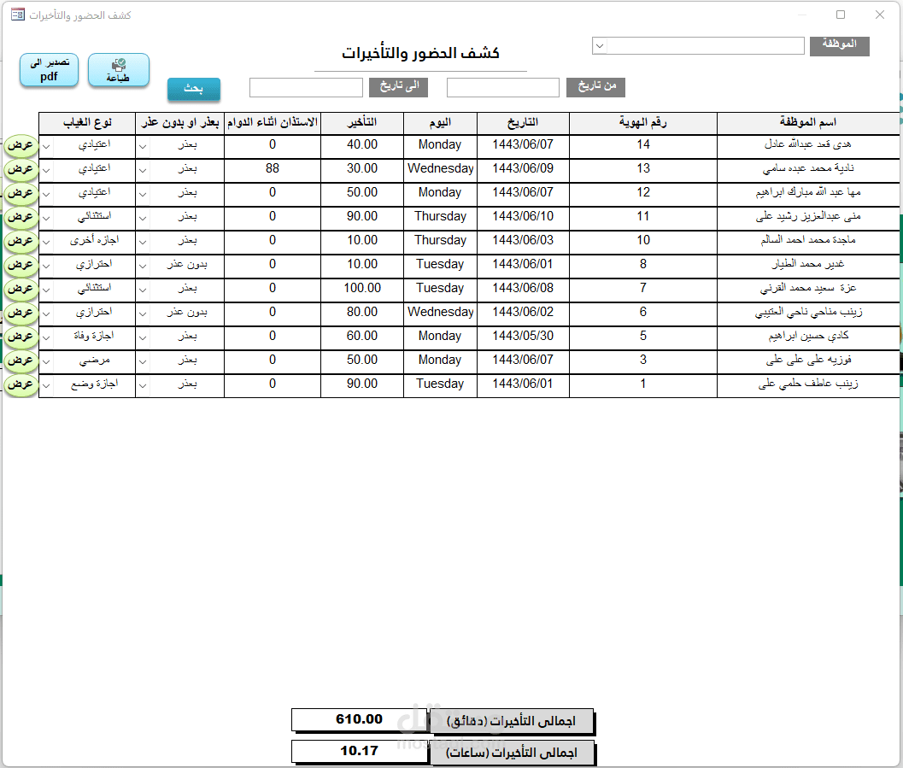Click the الى تاريخ end date field

(306, 87)
